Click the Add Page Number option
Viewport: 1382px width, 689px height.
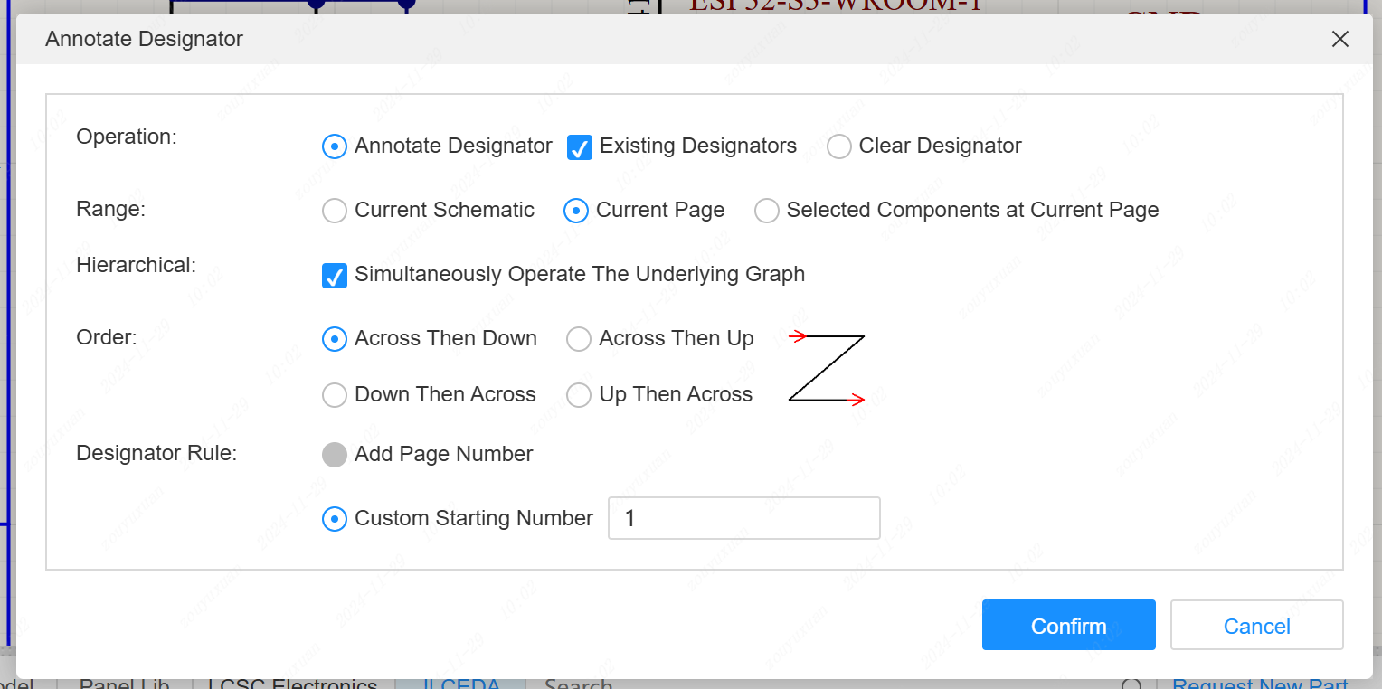click(x=335, y=455)
